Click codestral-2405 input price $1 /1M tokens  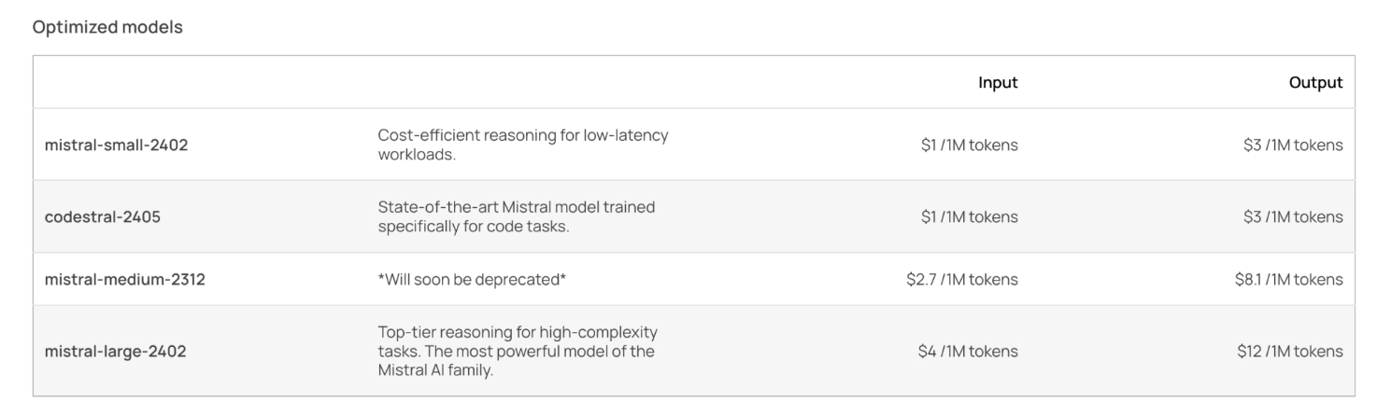pyautogui.click(x=970, y=217)
